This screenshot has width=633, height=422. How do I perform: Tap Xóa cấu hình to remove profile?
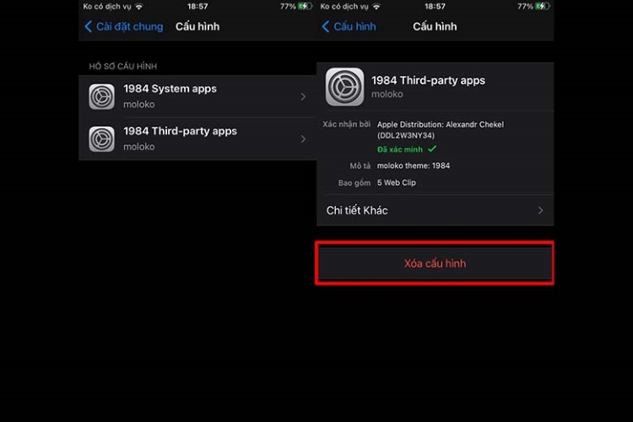click(x=435, y=263)
